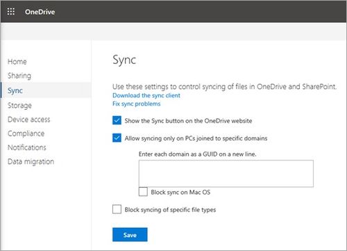Open the Storage section
The height and width of the screenshot is (251, 347).
(x=19, y=106)
